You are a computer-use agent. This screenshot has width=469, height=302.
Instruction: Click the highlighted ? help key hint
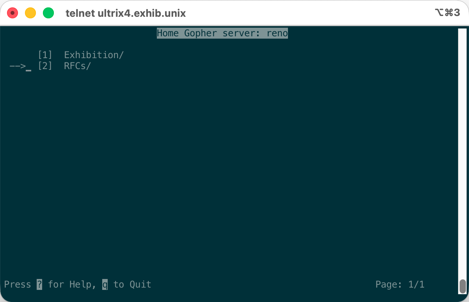pos(39,284)
